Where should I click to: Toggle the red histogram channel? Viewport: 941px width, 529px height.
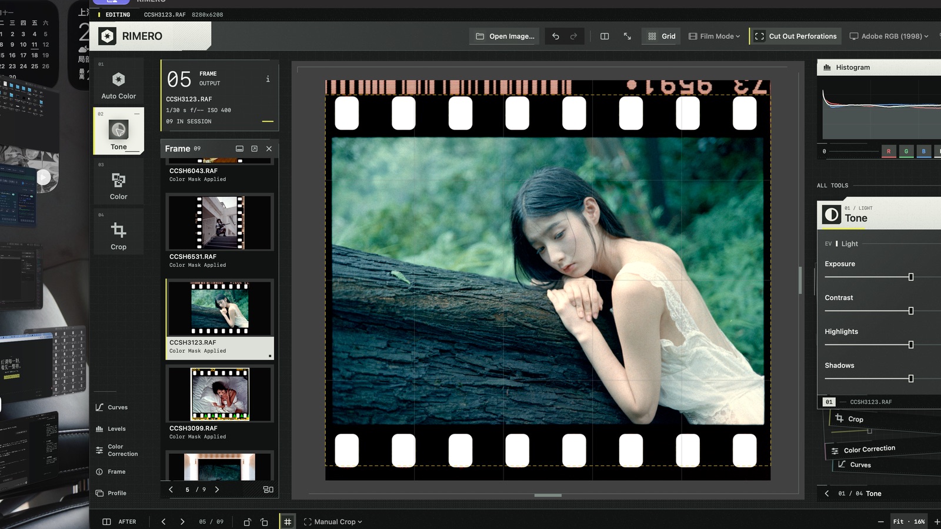[x=888, y=152]
